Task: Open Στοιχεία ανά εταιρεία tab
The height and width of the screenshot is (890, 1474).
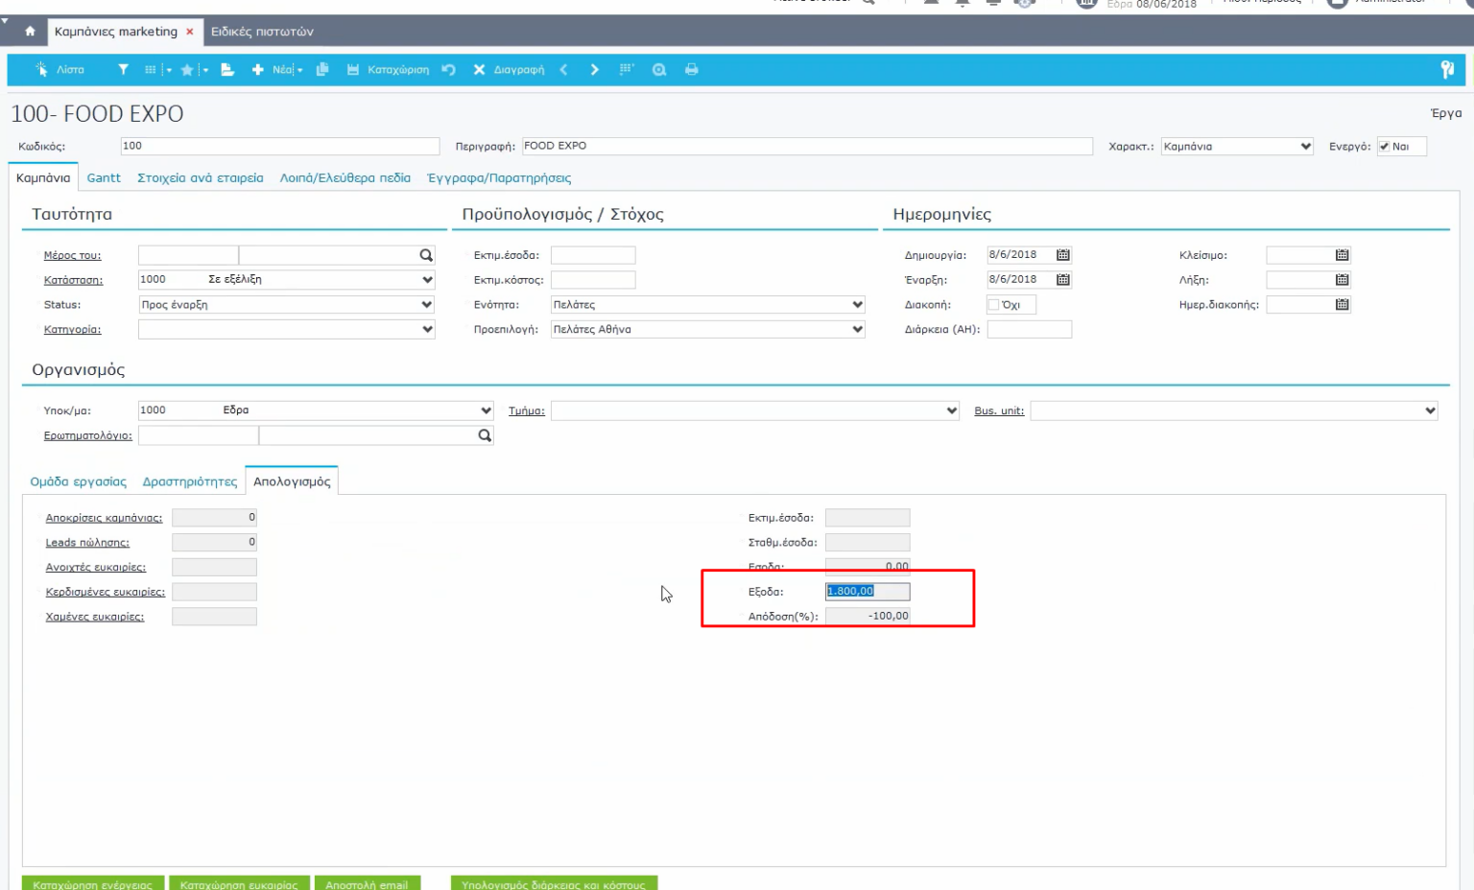Action: point(201,178)
